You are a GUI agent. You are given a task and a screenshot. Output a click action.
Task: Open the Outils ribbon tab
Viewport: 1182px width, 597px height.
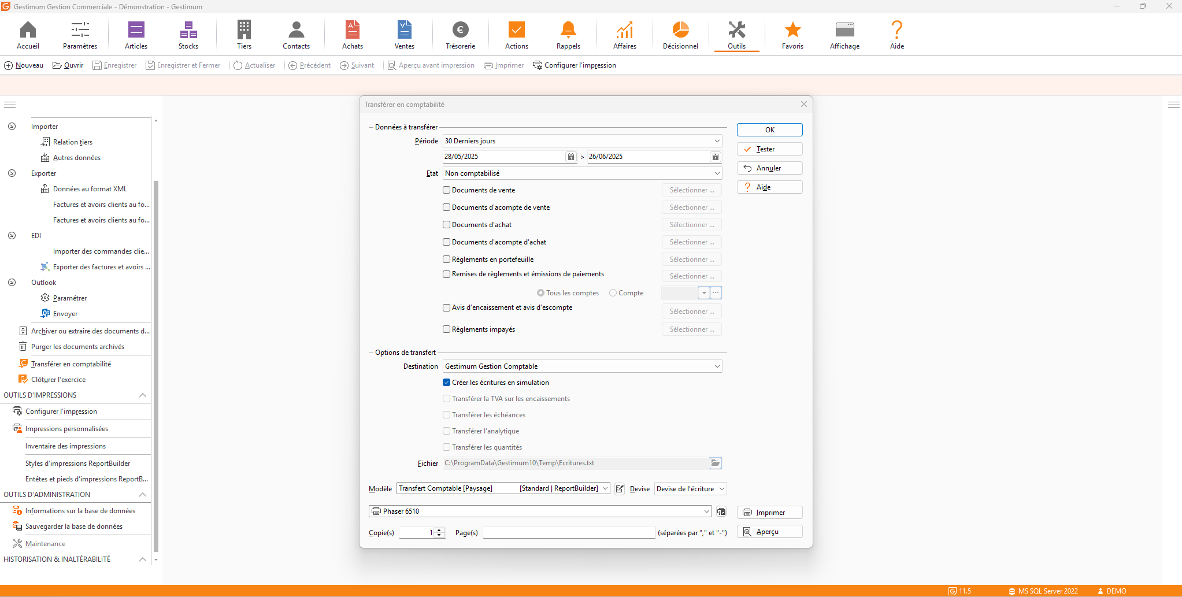736,35
